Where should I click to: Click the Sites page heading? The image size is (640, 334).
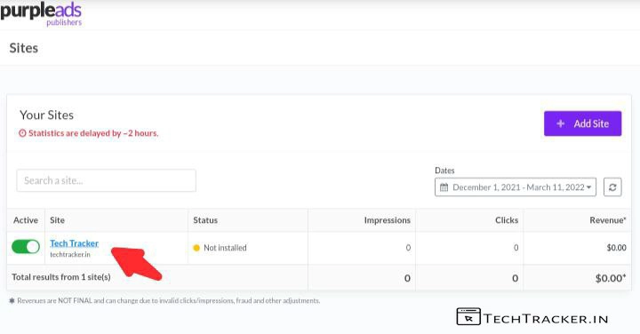pos(24,48)
